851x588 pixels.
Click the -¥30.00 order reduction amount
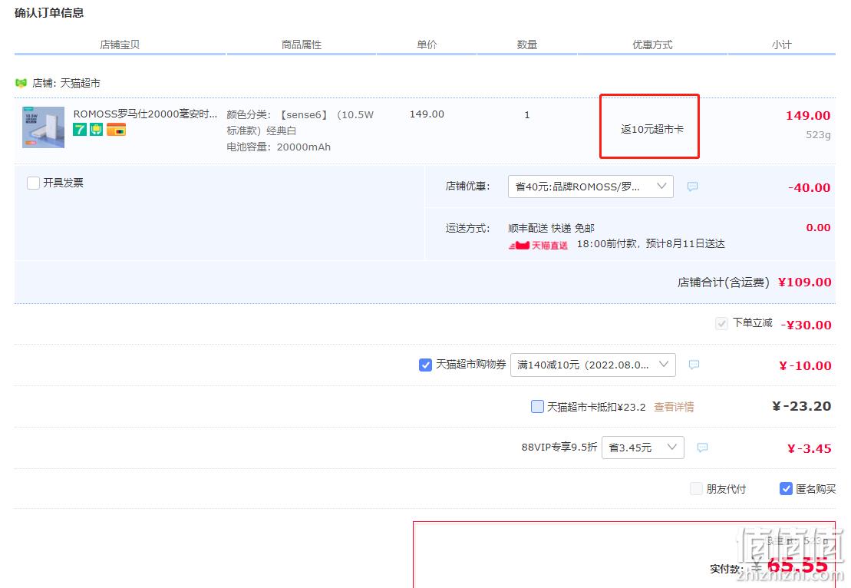point(806,325)
